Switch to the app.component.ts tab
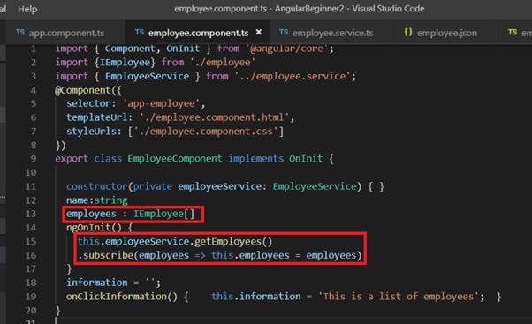 66,33
